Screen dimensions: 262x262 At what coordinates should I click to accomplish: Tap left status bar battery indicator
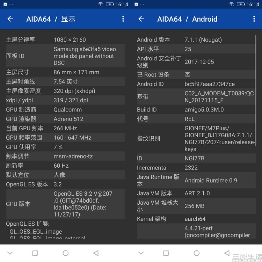(110, 4)
